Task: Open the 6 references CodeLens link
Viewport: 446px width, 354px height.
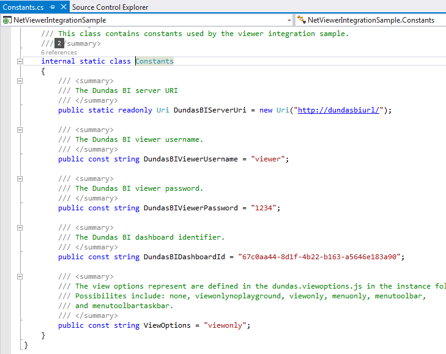Action: 59,53
